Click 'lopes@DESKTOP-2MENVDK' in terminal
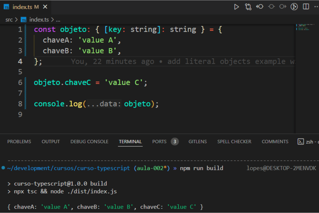The height and width of the screenshot is (213, 319). coord(282,168)
